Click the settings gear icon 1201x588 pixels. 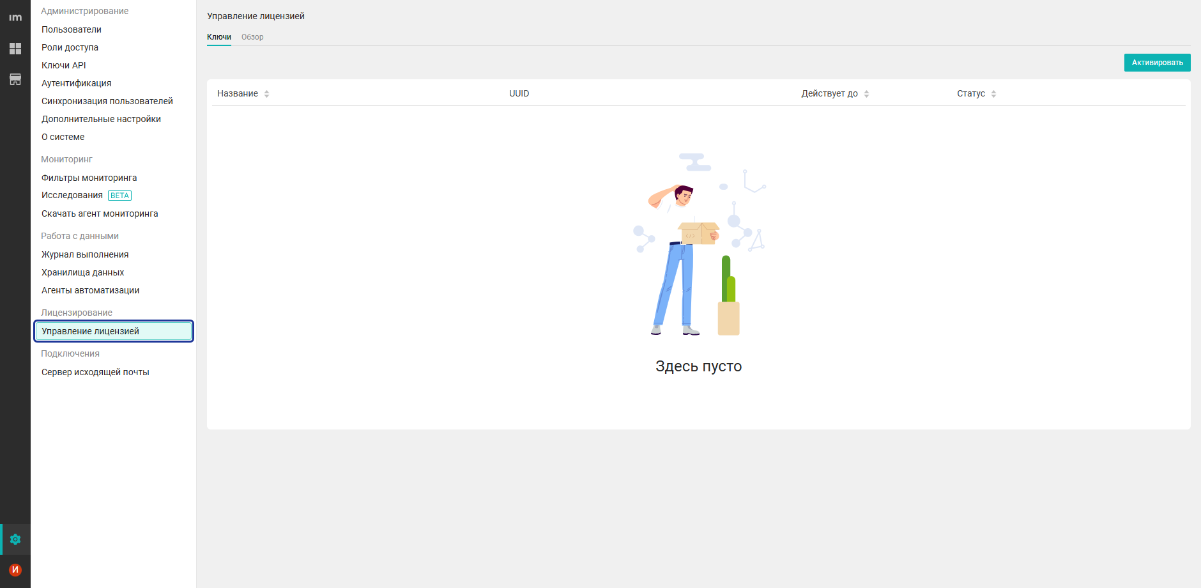point(15,539)
